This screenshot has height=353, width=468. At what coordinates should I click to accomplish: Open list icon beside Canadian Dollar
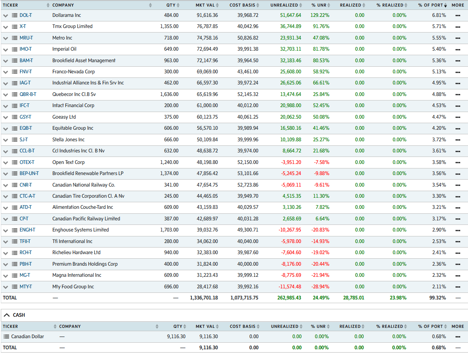(6, 337)
